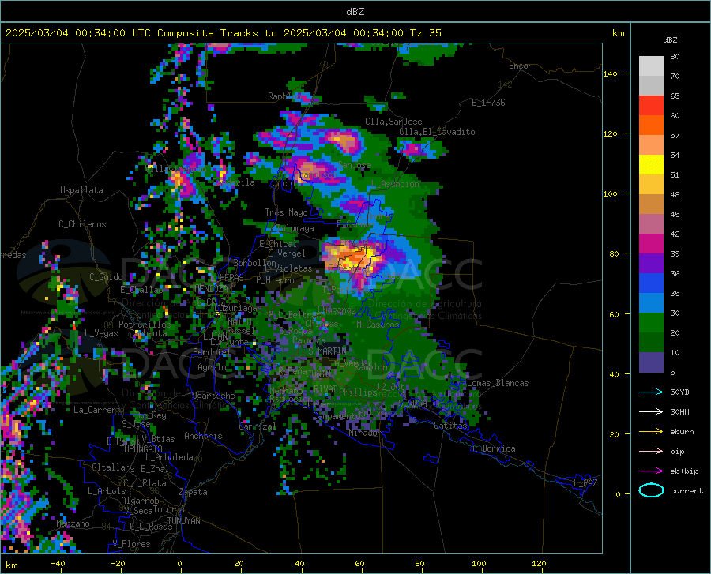711x574 pixels.
Task: Click the L_Asuncion place label
Action: coord(395,184)
